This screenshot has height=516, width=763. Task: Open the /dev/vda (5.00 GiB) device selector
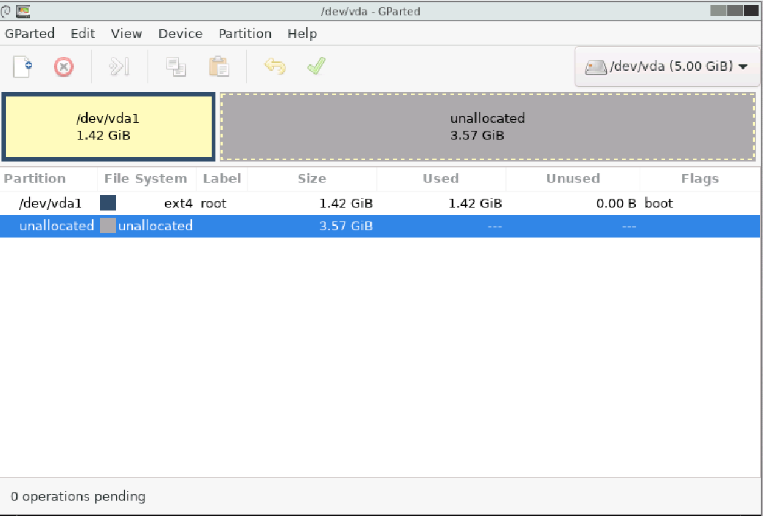pos(667,67)
